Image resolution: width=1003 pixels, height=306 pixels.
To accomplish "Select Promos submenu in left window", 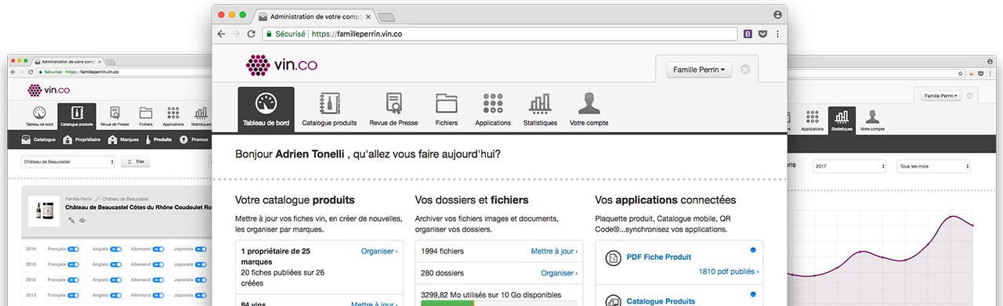I will (194, 139).
